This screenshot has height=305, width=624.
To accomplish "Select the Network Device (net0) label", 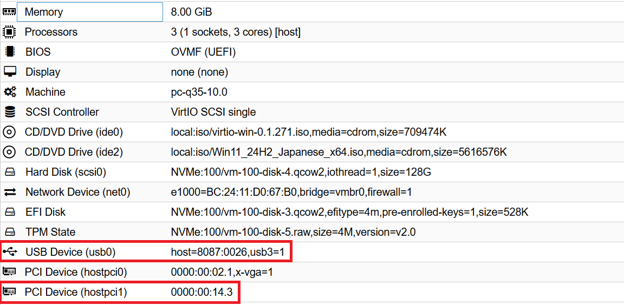I will pos(78,192).
